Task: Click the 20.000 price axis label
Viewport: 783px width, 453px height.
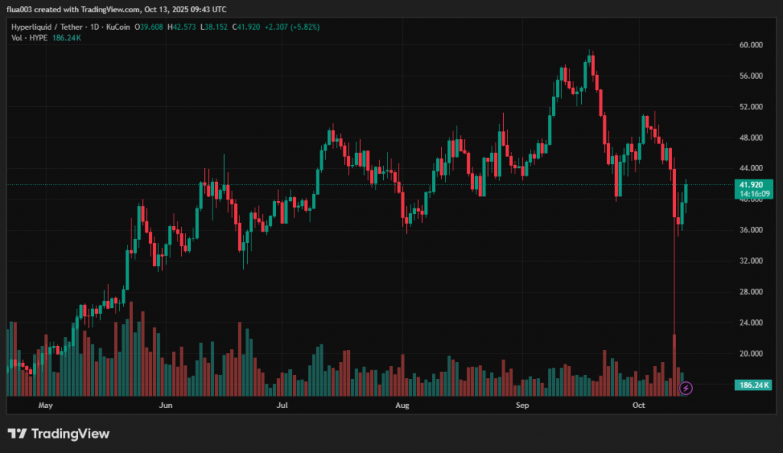Action: (x=750, y=354)
